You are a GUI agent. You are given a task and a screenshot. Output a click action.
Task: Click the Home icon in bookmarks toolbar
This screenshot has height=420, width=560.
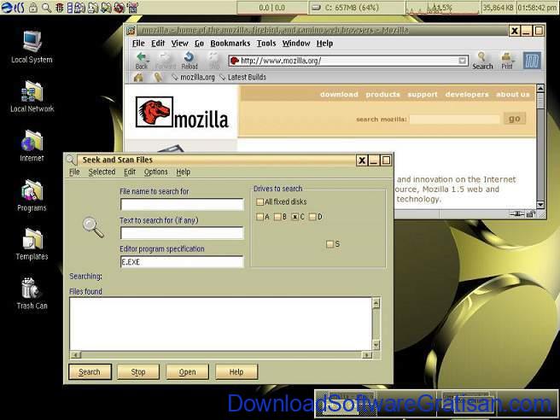138,77
